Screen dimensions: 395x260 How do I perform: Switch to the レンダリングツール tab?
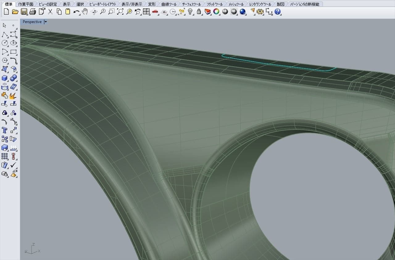coord(260,4)
